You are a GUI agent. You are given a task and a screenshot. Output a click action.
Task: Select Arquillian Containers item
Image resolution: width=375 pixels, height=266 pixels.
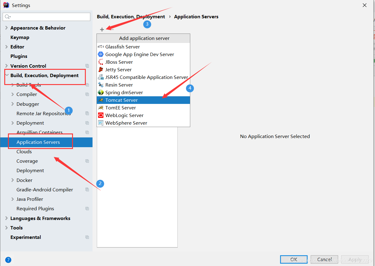point(39,133)
